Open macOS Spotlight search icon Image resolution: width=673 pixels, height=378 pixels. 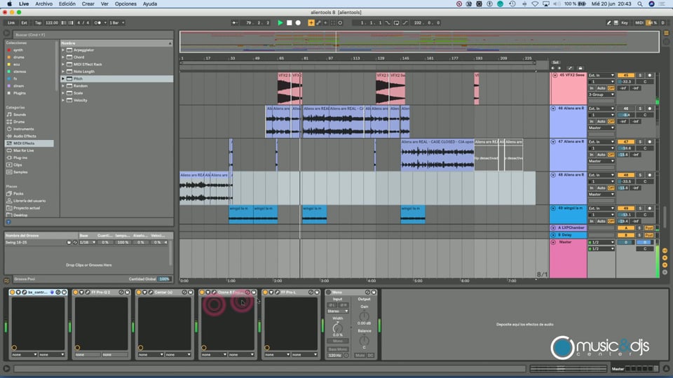coord(640,4)
